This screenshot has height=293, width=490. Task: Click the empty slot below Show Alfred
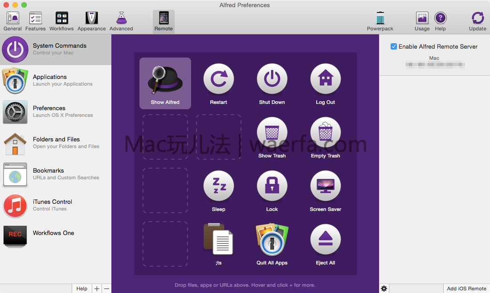coord(165,137)
